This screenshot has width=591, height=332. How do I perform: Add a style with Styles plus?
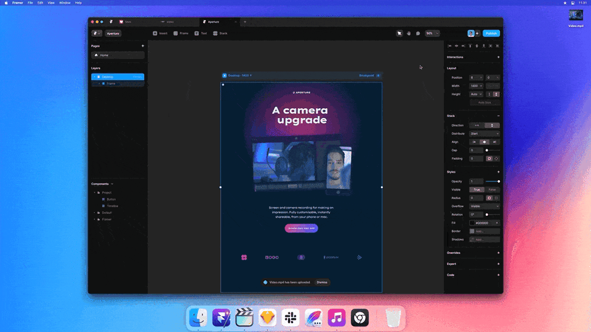(498, 172)
